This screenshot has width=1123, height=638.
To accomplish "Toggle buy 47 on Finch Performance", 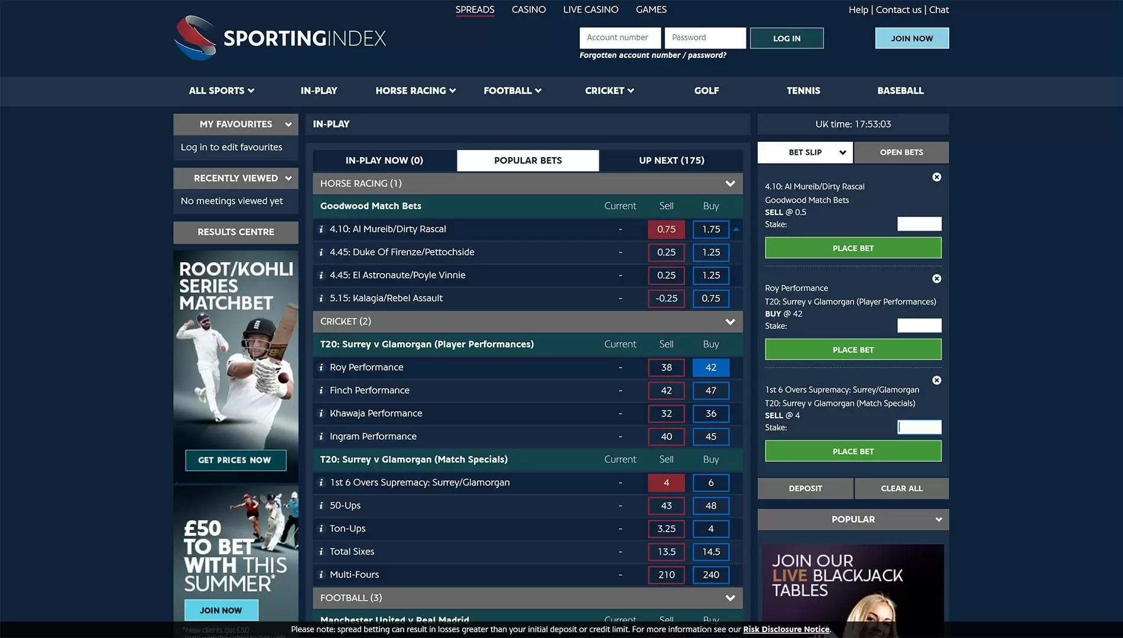I will pos(710,390).
